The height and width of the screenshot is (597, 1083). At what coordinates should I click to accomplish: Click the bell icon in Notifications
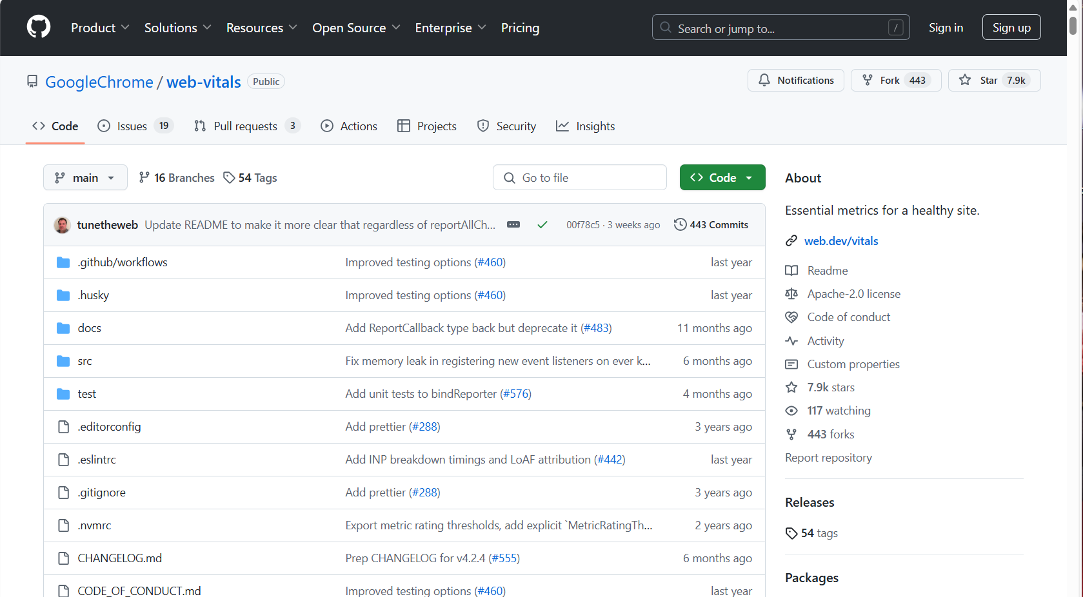tap(764, 80)
